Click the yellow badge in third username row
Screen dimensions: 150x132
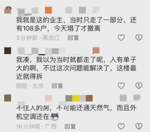click(76, 98)
